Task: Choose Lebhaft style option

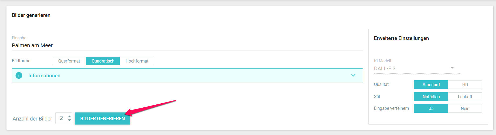Action: (465, 97)
